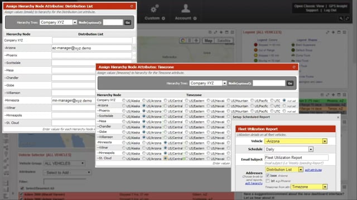Click the plus-move icon in map panel header
The height and width of the screenshot is (200, 357).
[x=221, y=32]
